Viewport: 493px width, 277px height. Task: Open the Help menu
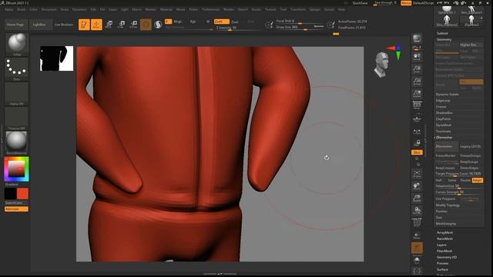pyautogui.click(x=341, y=9)
